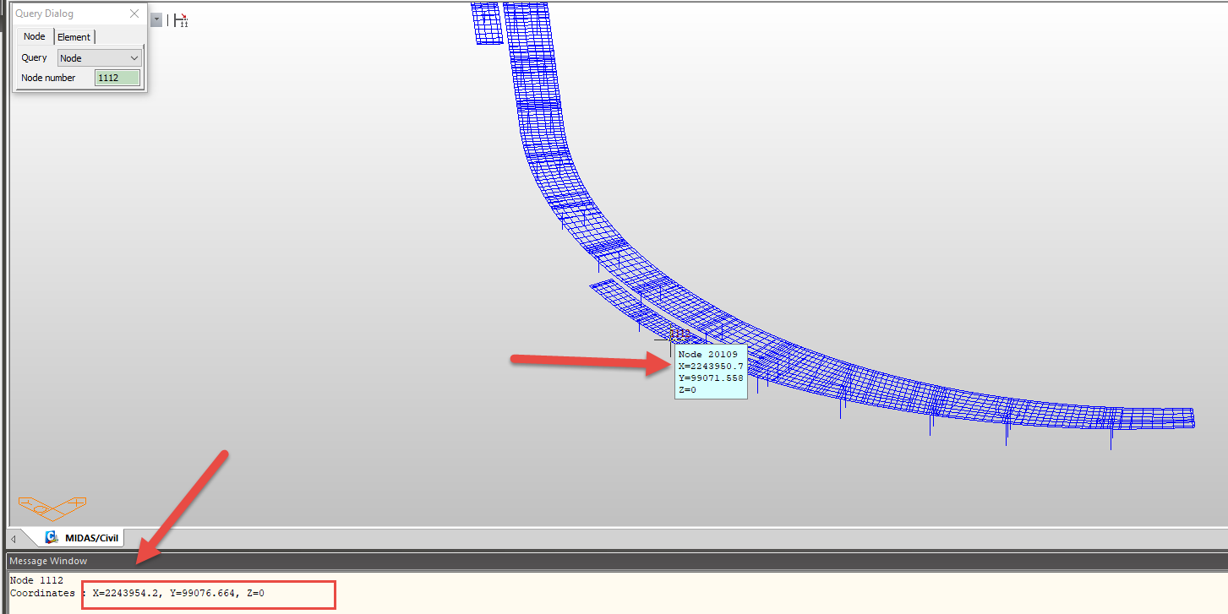Image resolution: width=1228 pixels, height=614 pixels.
Task: Close the Query Dialog window
Action: (134, 14)
